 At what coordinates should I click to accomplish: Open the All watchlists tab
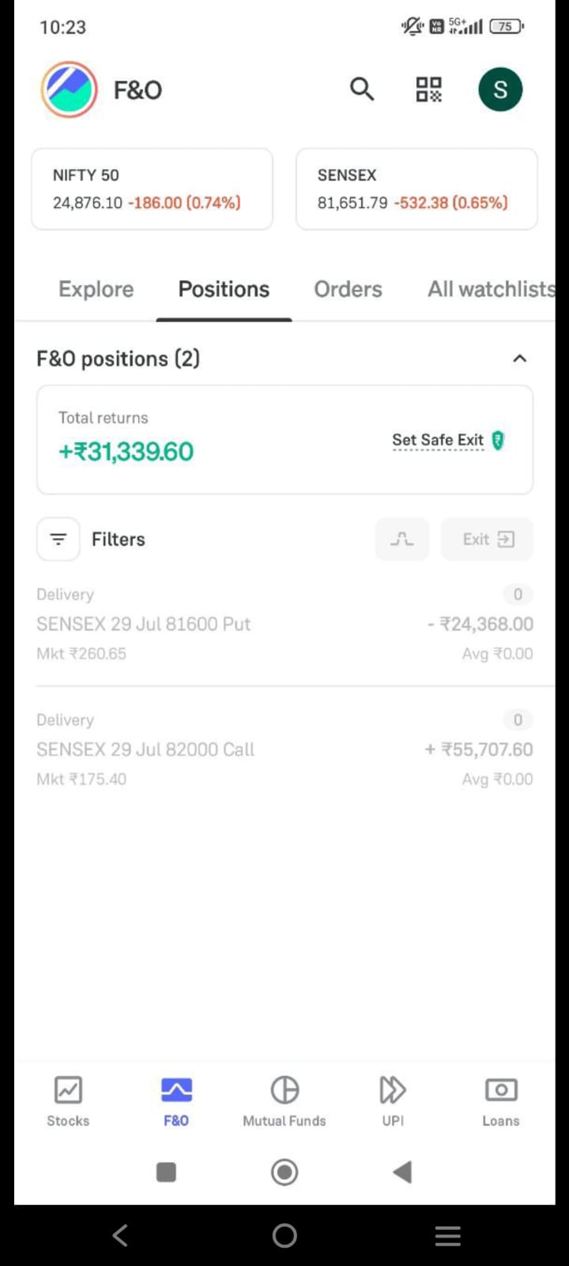coord(492,290)
